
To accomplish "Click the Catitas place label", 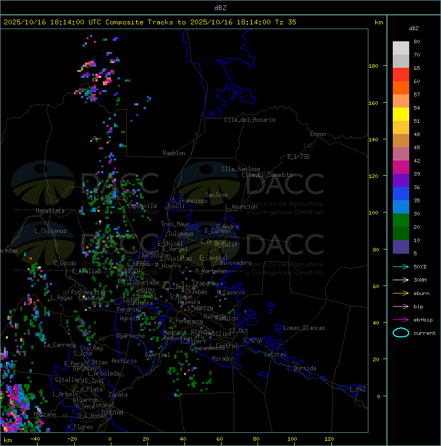I will [x=275, y=354].
